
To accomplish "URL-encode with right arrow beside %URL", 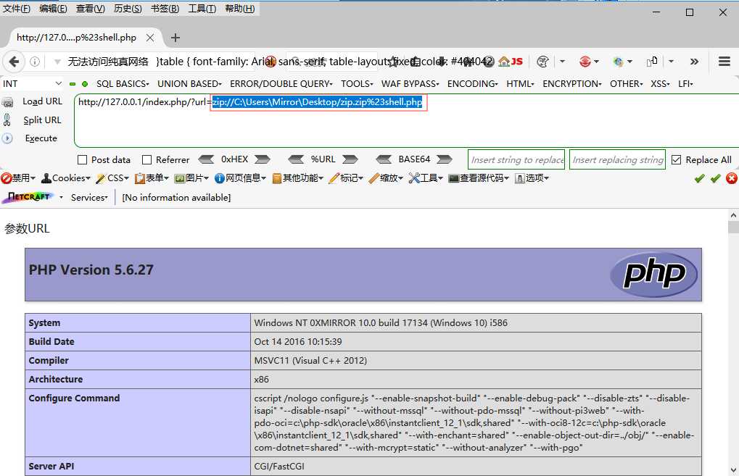I will [350, 159].
